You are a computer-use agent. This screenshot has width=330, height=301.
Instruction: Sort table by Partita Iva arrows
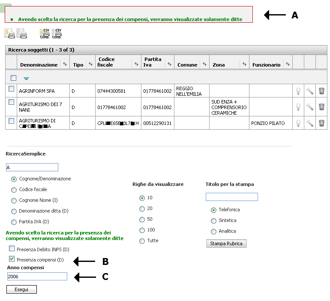[169, 64]
